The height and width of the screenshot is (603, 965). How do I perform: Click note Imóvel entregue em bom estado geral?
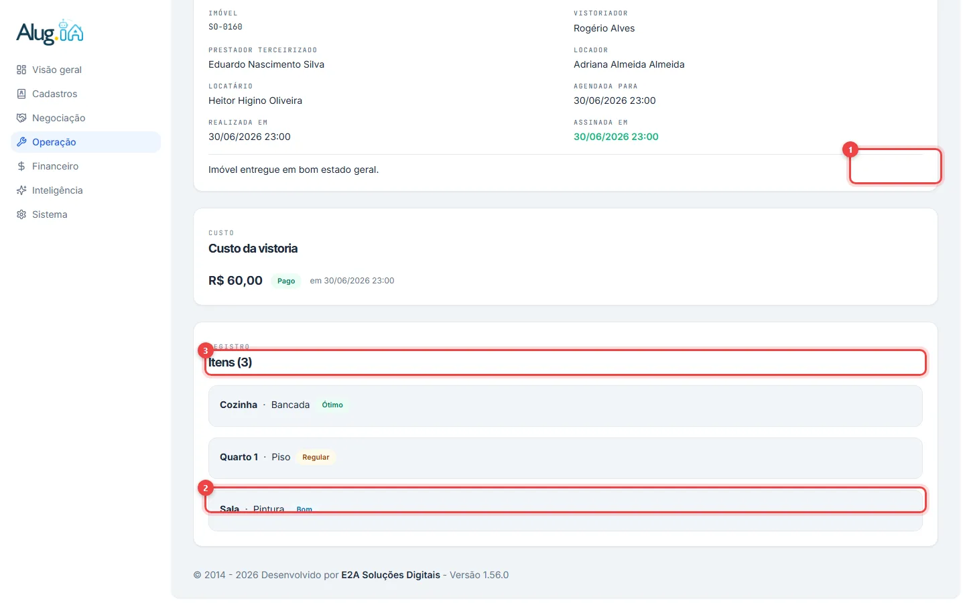pos(294,170)
